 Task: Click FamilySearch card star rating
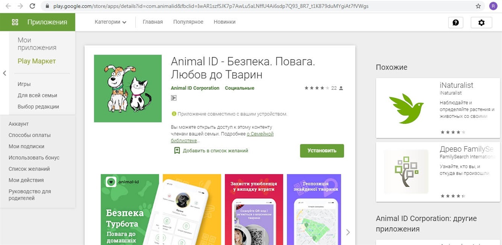453,196
